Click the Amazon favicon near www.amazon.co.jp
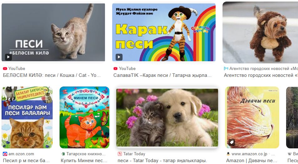Screen dimensions: 298x164 click(x=228, y=154)
